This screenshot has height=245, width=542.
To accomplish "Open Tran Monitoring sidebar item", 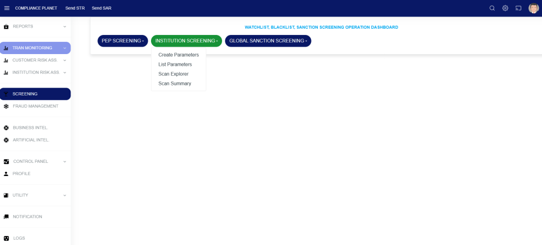I will point(32,48).
